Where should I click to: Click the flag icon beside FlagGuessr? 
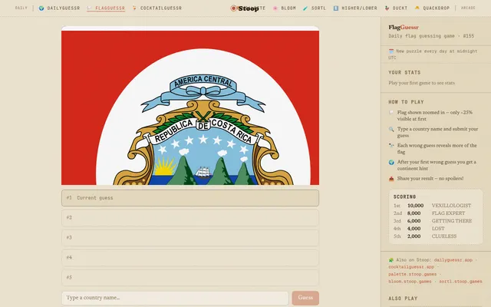(x=90, y=8)
